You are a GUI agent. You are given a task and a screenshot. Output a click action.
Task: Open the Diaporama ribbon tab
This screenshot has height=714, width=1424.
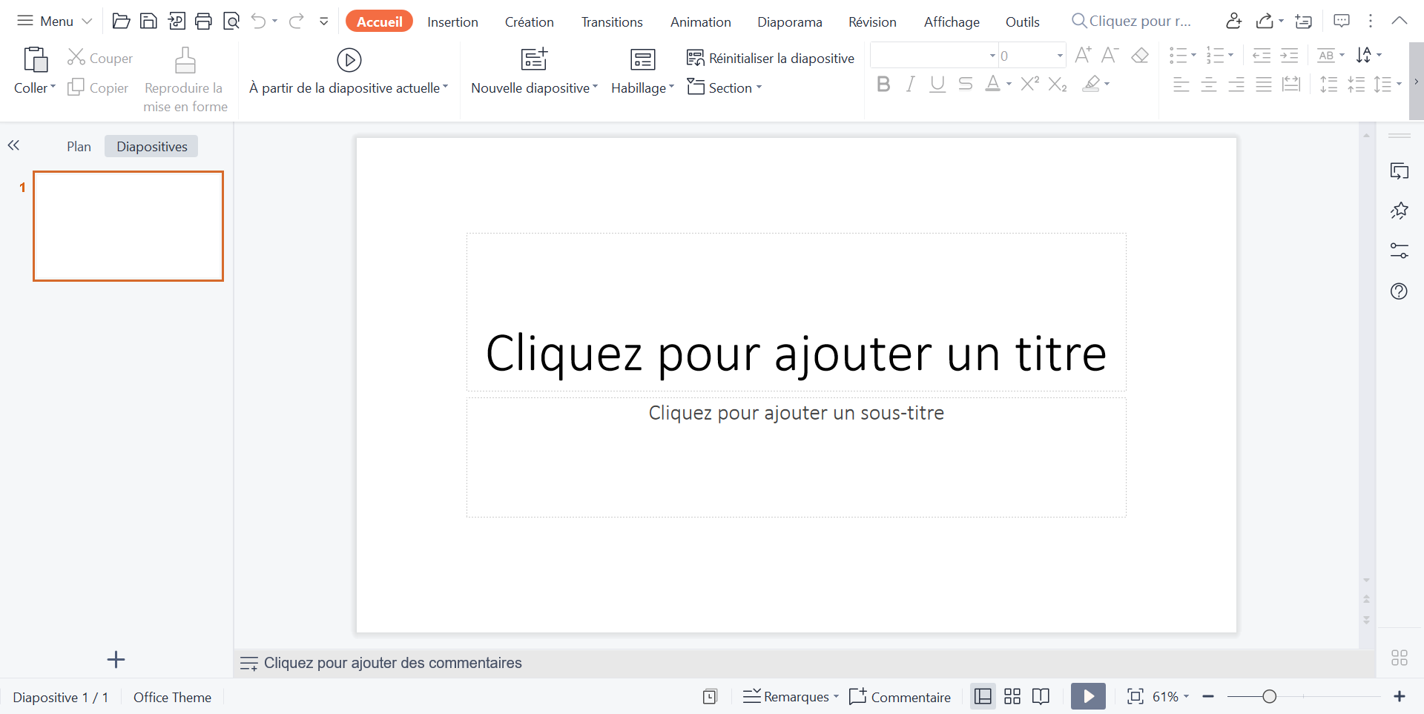pos(790,22)
